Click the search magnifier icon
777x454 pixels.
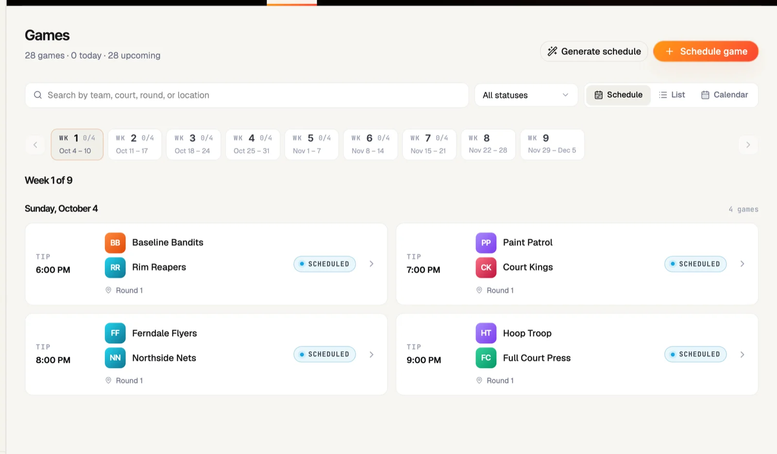(x=37, y=95)
